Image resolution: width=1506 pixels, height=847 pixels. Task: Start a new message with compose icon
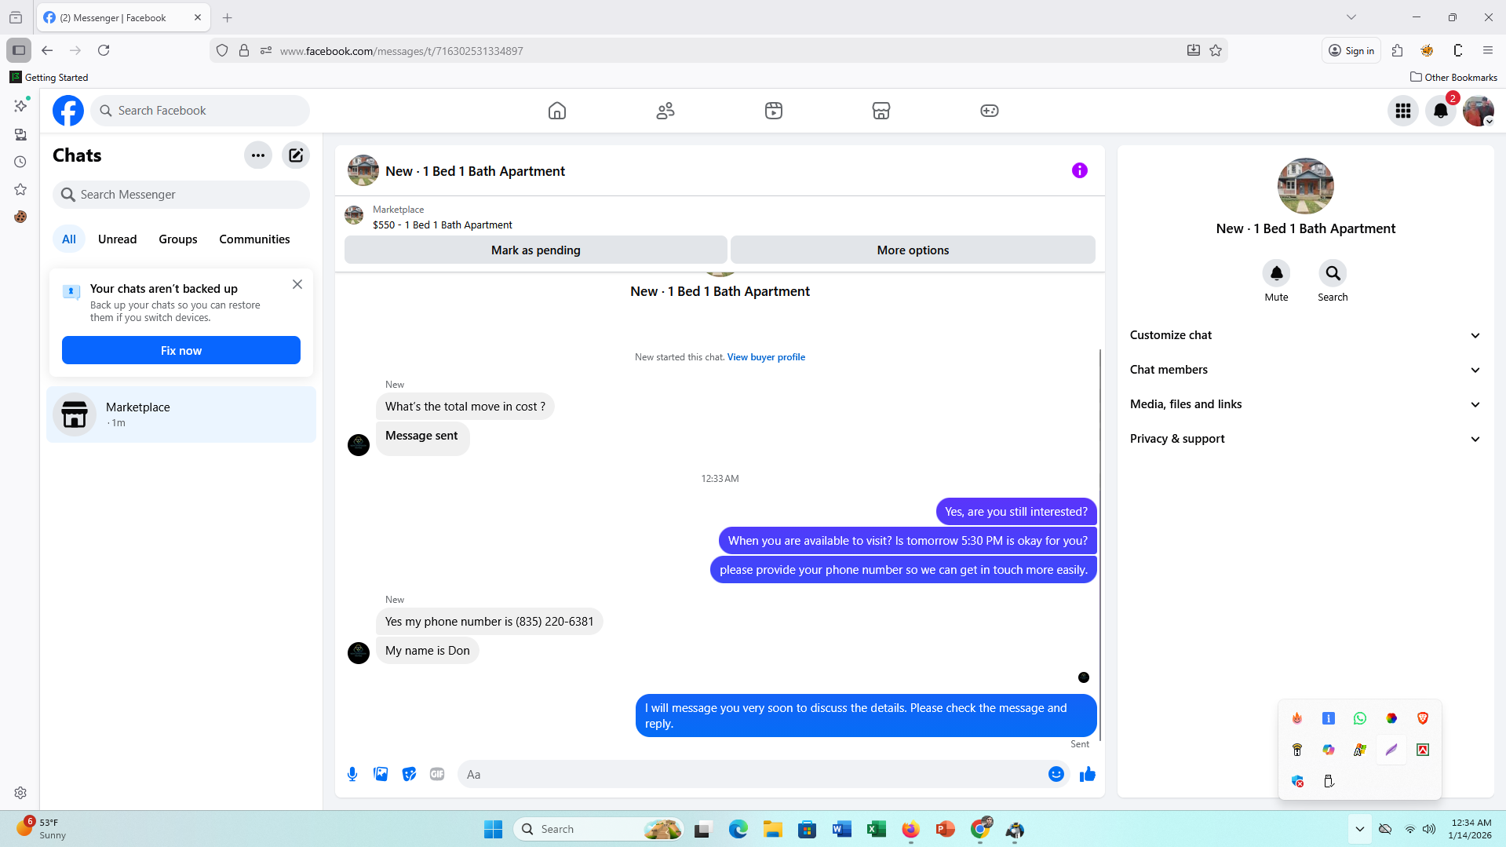296,155
